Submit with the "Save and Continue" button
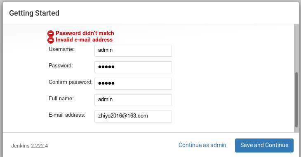301x157 pixels. (x=264, y=145)
